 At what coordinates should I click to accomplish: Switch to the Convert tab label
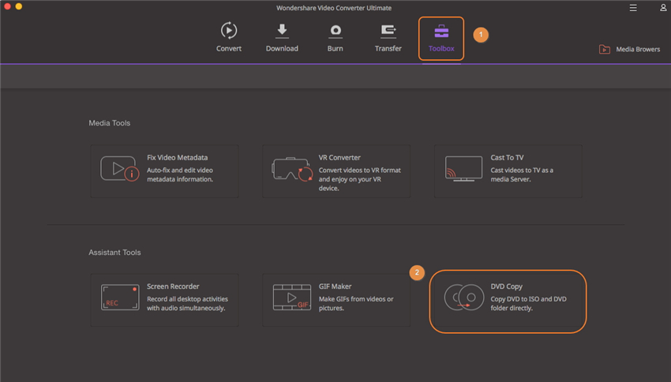point(229,48)
